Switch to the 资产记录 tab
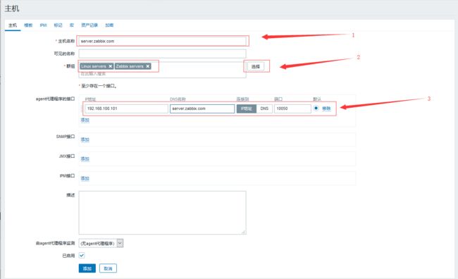This screenshot has width=458, height=279. 89,25
